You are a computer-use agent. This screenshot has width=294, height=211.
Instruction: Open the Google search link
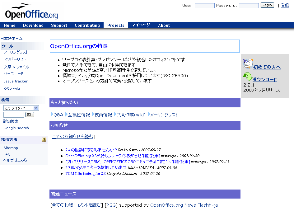tap(16, 128)
